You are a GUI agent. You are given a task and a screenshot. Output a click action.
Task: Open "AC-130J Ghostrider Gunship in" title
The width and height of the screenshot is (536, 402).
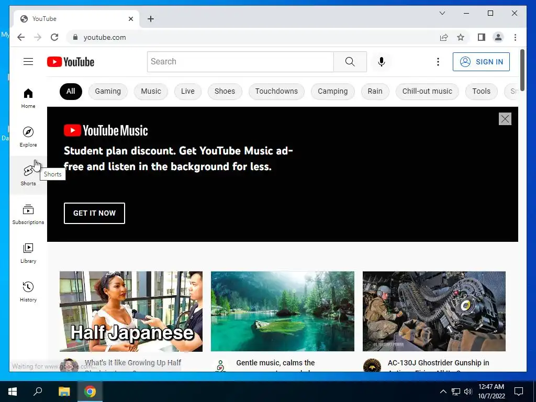tap(438, 363)
